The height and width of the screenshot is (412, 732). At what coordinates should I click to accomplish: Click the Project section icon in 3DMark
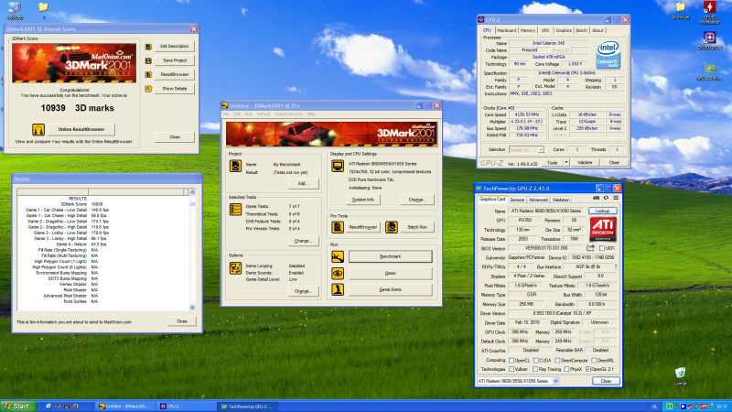(235, 166)
